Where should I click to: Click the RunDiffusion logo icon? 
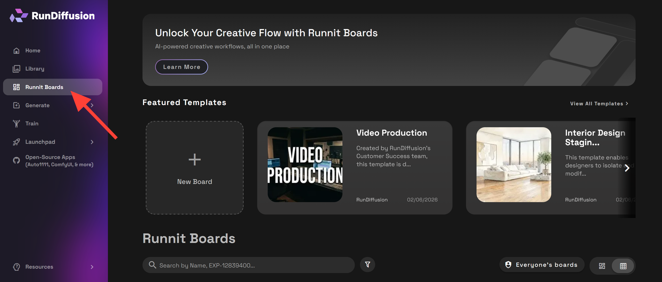pos(19,16)
